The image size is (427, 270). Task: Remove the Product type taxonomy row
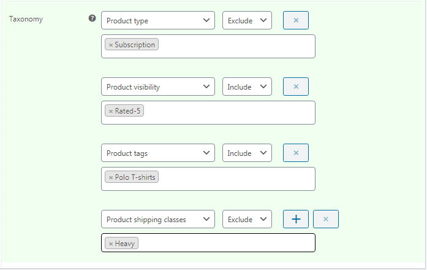point(296,20)
